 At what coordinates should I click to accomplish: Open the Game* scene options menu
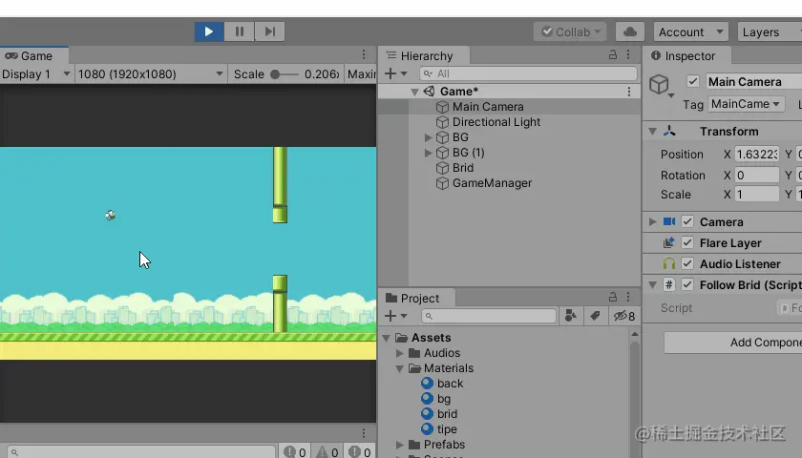tap(629, 92)
